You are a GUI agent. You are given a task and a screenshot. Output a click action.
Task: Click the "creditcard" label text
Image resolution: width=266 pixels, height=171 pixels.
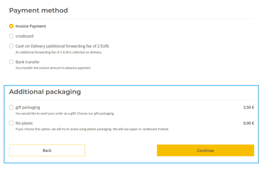tap(24, 36)
